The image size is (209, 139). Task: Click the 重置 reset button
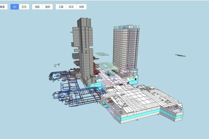tap(3, 7)
